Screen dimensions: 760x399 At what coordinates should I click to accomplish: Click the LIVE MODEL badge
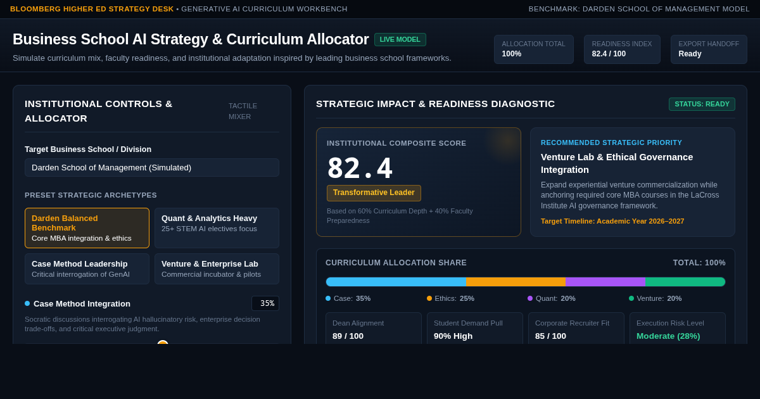tap(400, 39)
